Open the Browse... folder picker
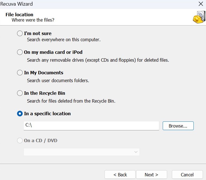 (178, 126)
